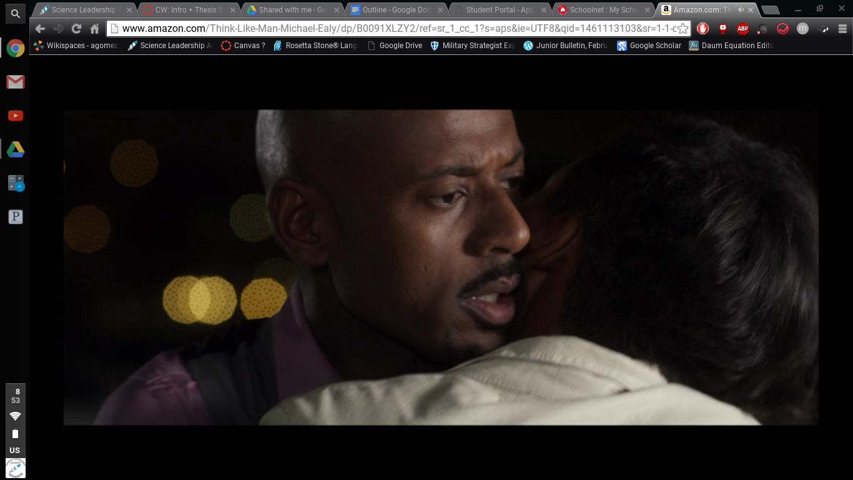
Task: Switch US keyboard input method
Action: (x=15, y=450)
